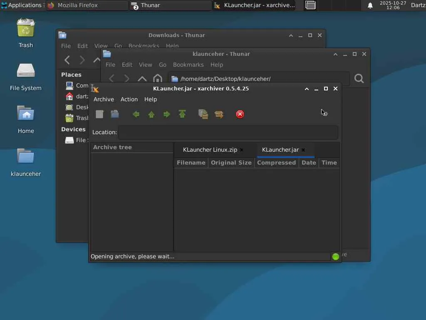Click the green Back arrow in xarchiver
426x320 pixels.
click(136, 114)
